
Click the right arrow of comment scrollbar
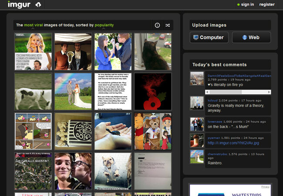pos(269,92)
